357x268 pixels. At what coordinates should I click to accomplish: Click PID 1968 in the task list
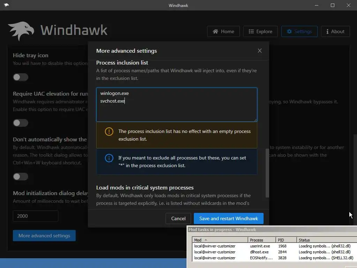282,246
